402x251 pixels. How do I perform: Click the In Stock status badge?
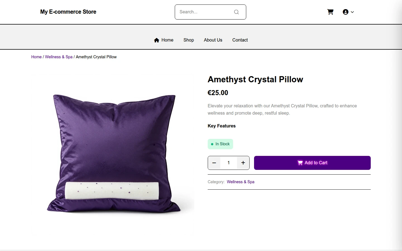[x=220, y=144]
